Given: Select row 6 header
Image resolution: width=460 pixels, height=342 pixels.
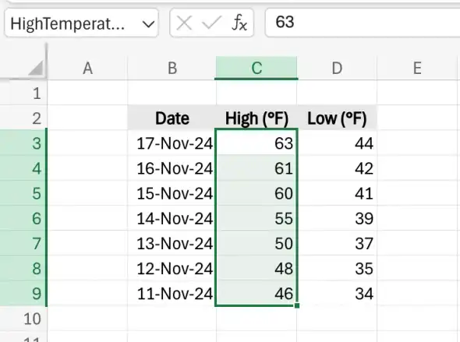Looking at the screenshot, I should pyautogui.click(x=23, y=218).
